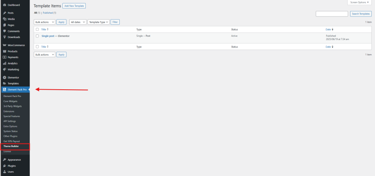Open Theme Builder submenu item

pyautogui.click(x=11, y=146)
